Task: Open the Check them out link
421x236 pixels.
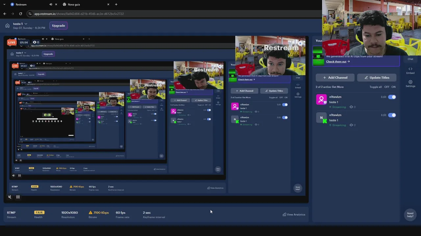Action: (338, 62)
